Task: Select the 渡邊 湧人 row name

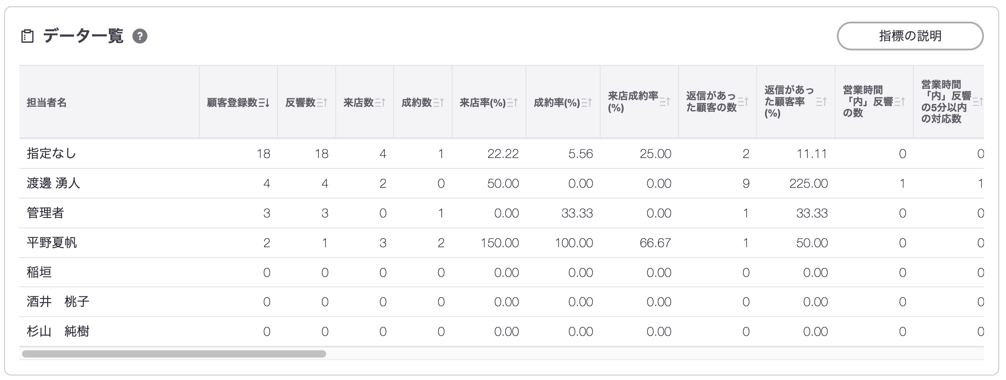Action: (x=53, y=183)
